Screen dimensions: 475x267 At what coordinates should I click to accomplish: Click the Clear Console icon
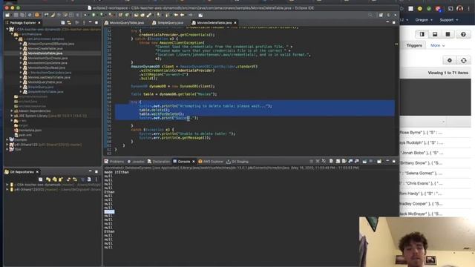pyautogui.click(x=331, y=162)
